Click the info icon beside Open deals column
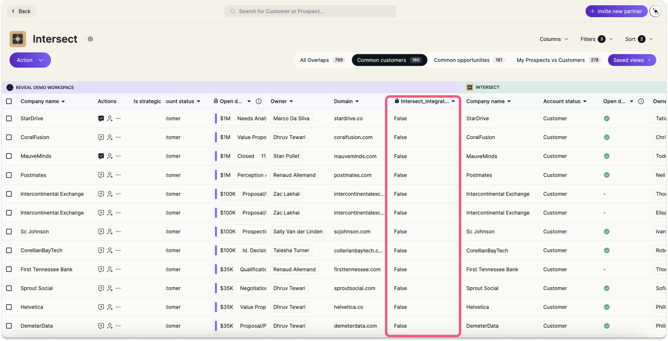This screenshot has width=668, height=341. 259,101
